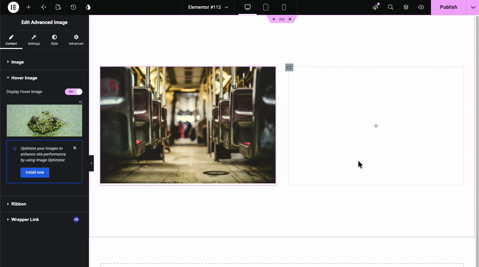Toggle Display Hover Image switch off

tap(74, 92)
